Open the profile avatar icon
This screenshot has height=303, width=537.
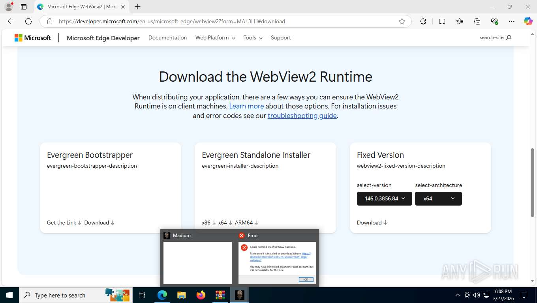click(8, 7)
